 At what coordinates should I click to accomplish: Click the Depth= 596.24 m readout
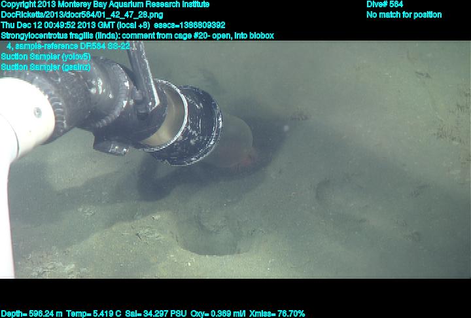(31, 313)
